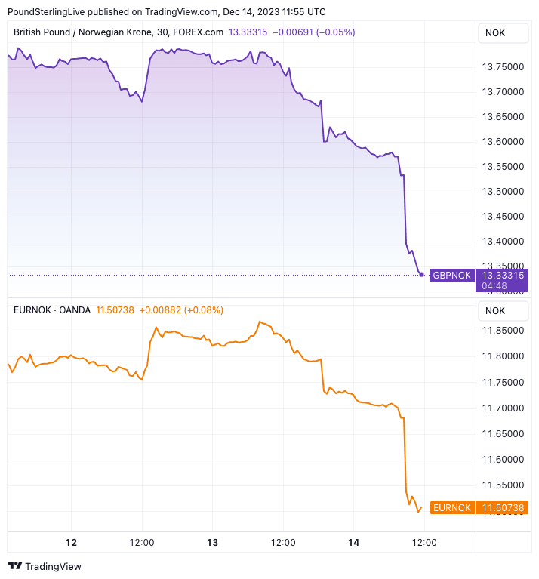
Task: Click the TradingView logo icon
Action: click(15, 566)
